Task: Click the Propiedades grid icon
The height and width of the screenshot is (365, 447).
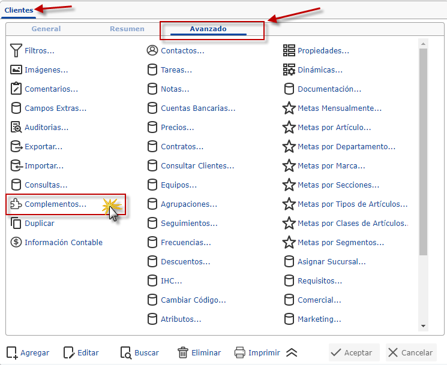Action: pyautogui.click(x=289, y=50)
